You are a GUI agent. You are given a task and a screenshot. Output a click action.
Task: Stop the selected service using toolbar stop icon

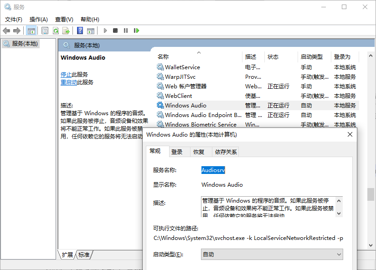tap(115, 31)
